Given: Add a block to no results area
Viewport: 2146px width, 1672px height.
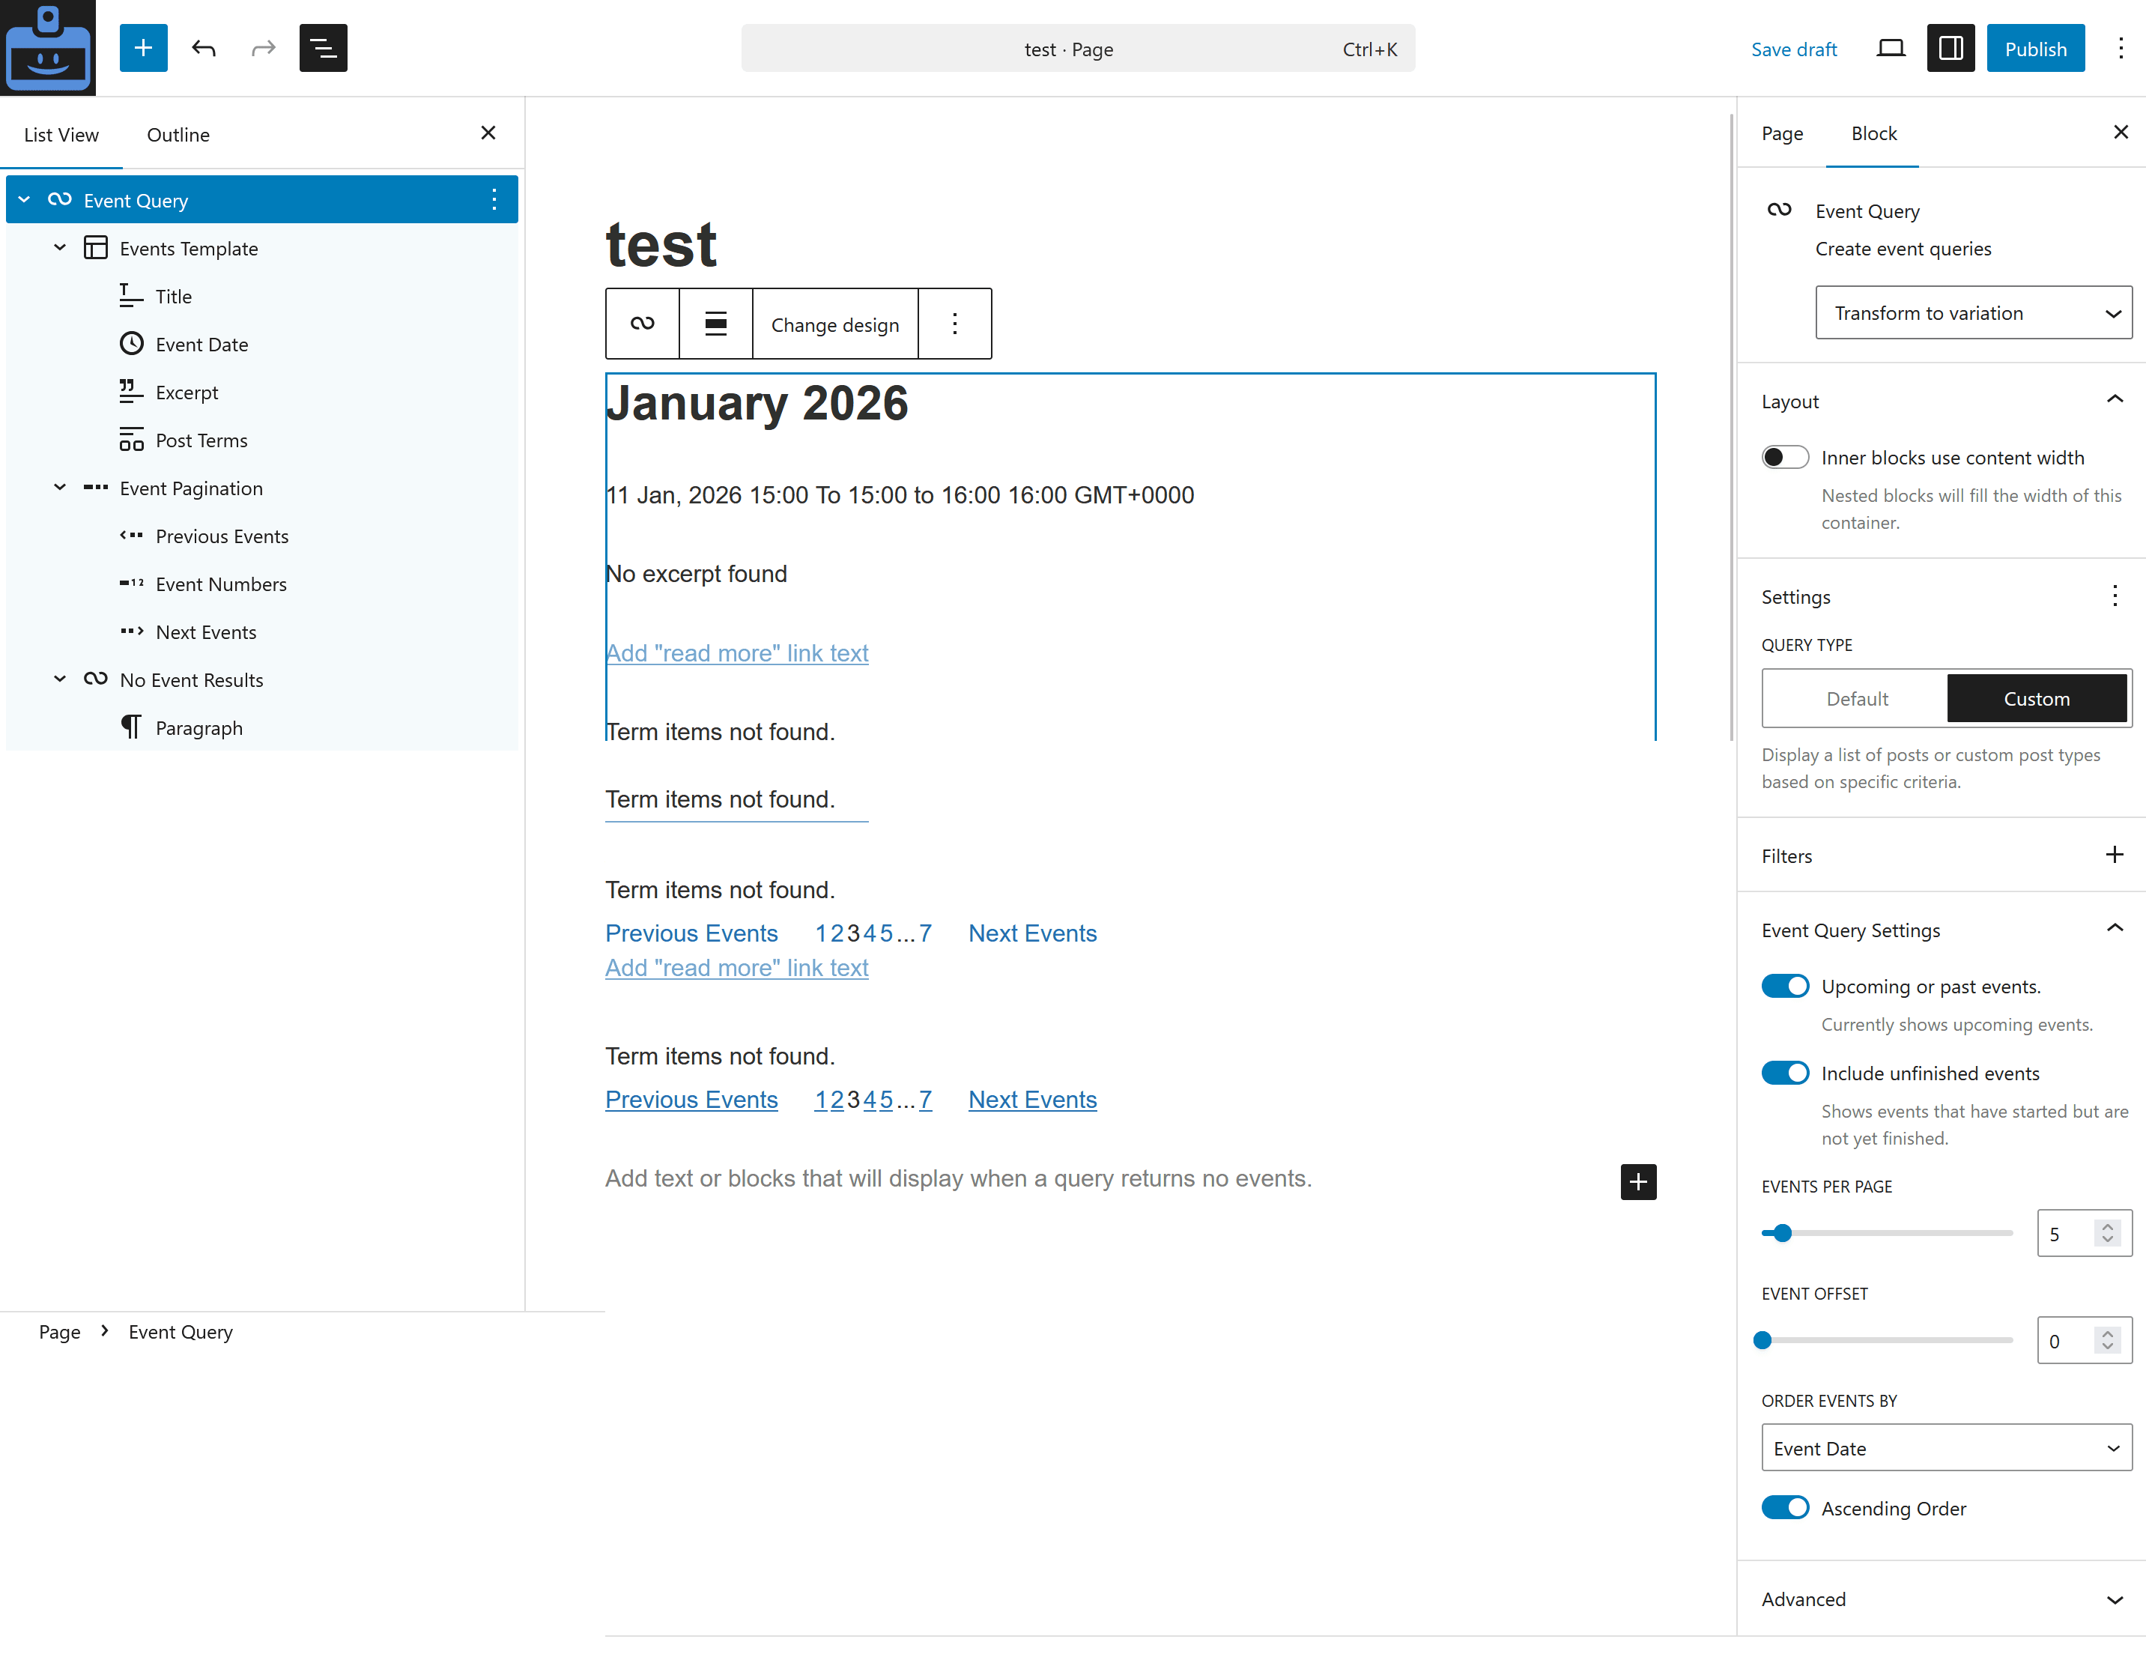Looking at the screenshot, I should 1638,1181.
